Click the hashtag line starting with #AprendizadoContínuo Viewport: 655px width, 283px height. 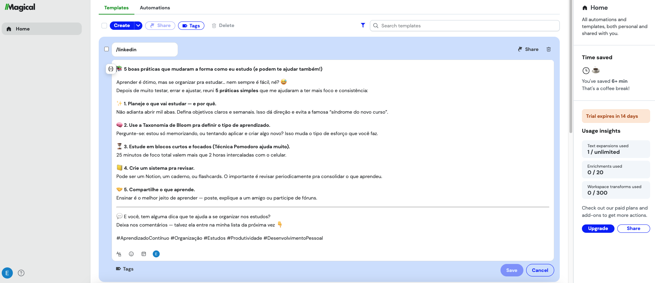[x=220, y=238]
